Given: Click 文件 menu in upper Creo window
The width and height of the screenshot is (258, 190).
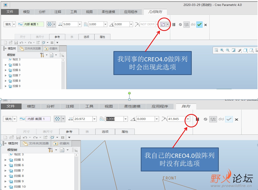Looking at the screenshot, I should [10, 12].
